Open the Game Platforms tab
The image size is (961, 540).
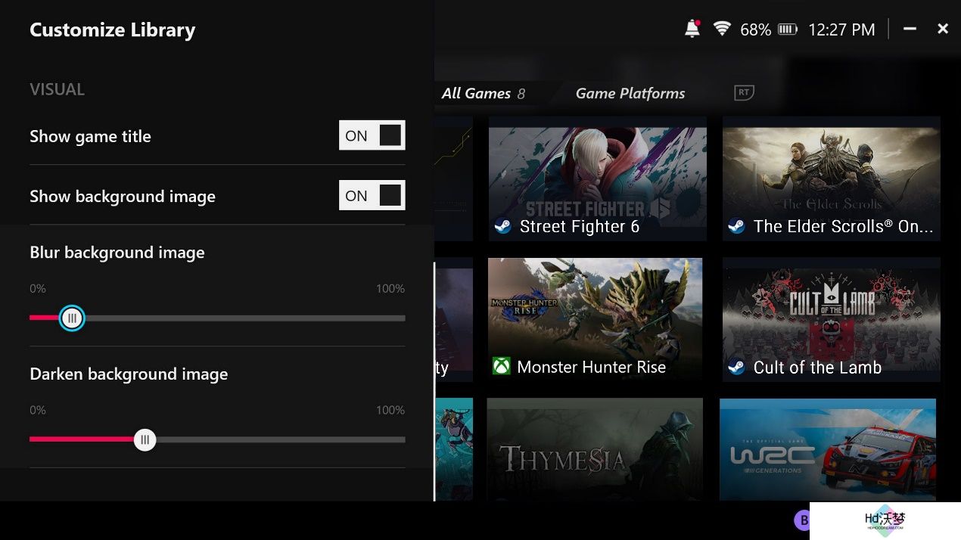[630, 93]
